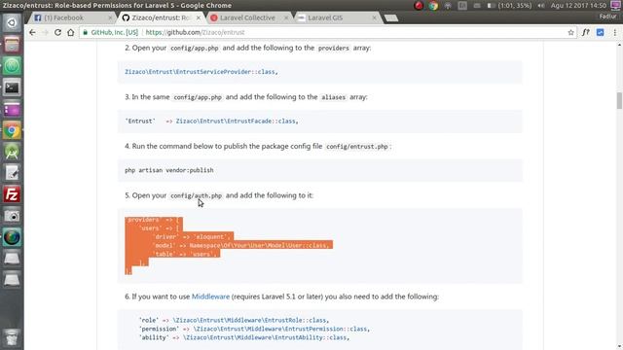The width and height of the screenshot is (623, 350).
Task: Open the 'f?' extension icon
Action: pyautogui.click(x=586, y=32)
